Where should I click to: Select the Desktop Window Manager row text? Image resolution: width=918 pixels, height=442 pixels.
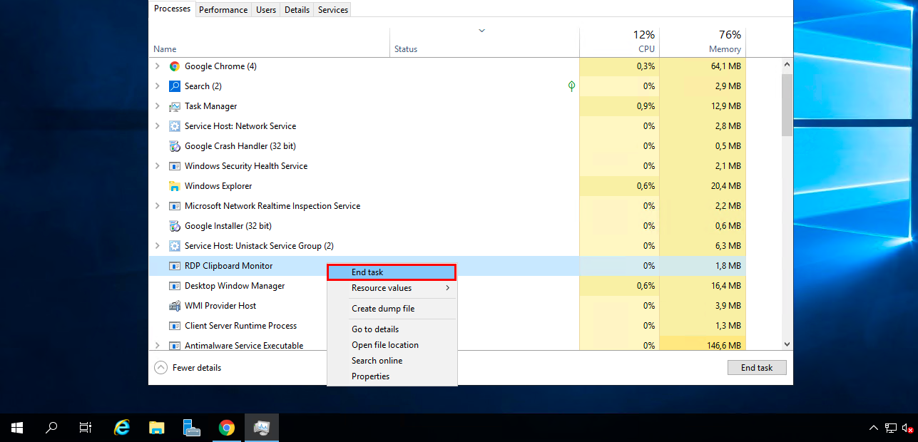[x=235, y=286]
